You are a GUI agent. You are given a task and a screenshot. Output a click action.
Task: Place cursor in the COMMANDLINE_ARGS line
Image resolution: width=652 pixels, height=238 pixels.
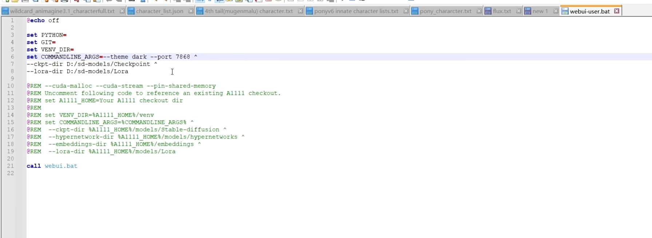tap(109, 57)
